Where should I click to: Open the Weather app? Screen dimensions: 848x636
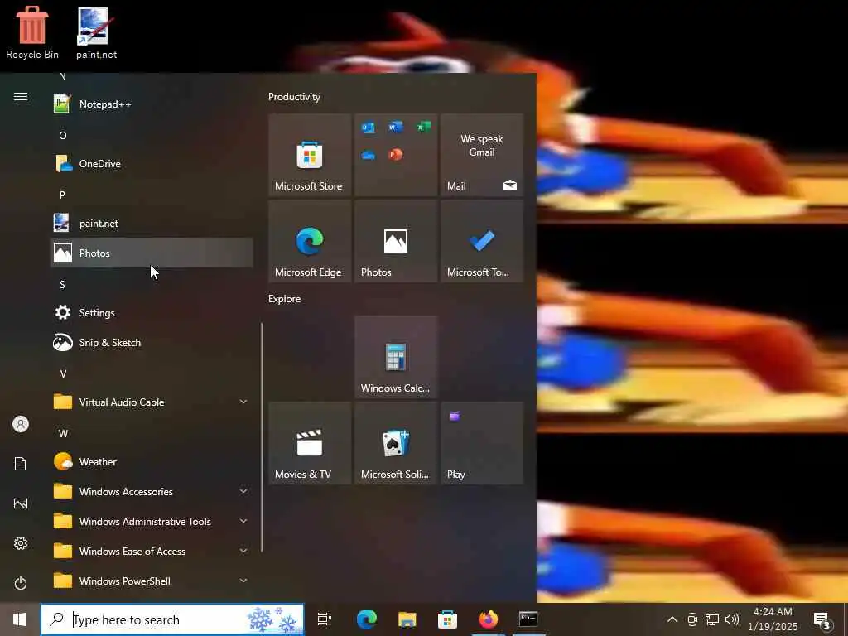[152, 461]
